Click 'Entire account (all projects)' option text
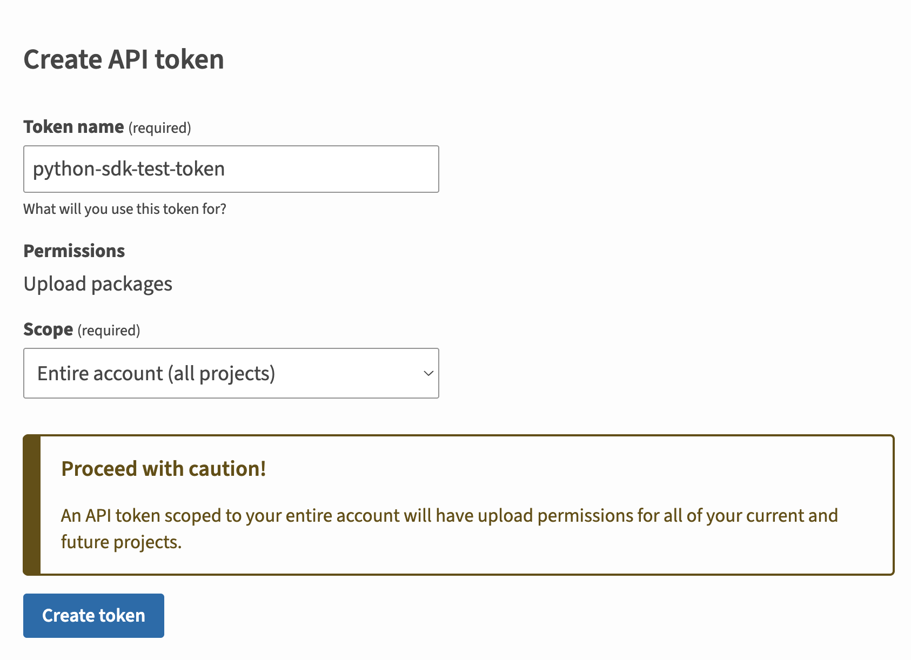Screen dimensions: 911x660 [157, 373]
